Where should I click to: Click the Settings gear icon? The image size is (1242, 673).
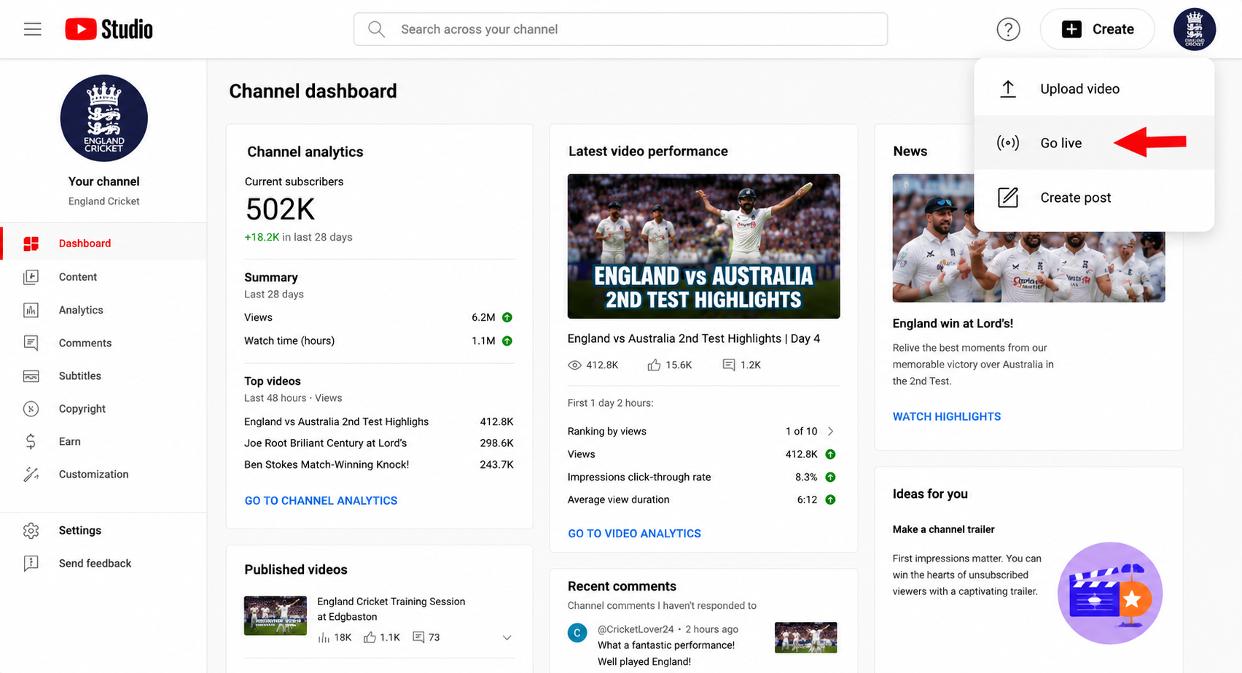tap(31, 530)
